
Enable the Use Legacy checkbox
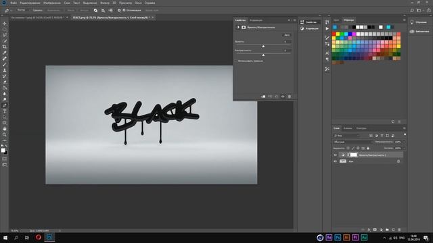click(x=236, y=61)
